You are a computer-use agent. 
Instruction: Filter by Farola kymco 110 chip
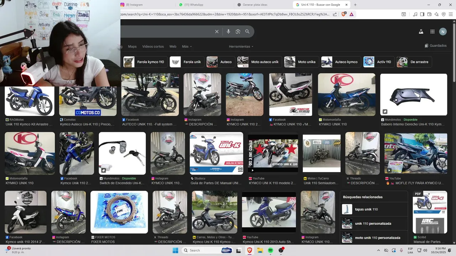pos(145,62)
